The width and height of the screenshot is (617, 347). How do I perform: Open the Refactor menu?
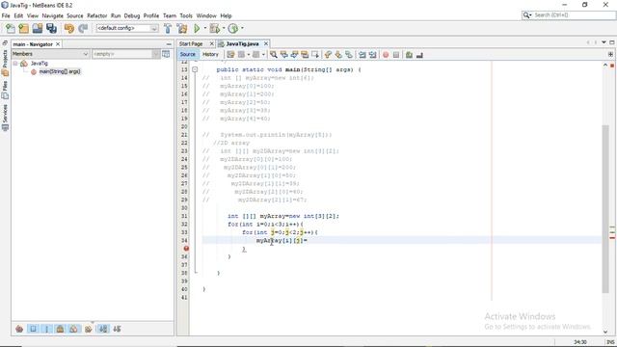(x=96, y=15)
